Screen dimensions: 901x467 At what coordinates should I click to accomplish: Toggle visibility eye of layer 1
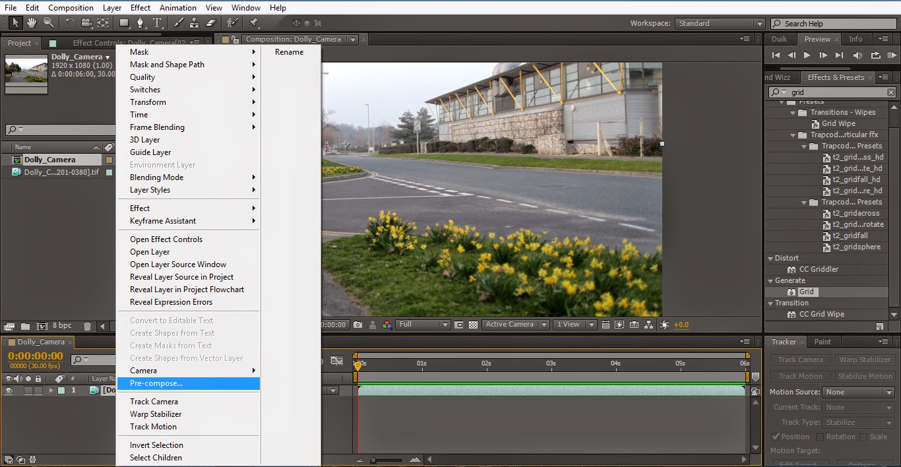tap(9, 390)
